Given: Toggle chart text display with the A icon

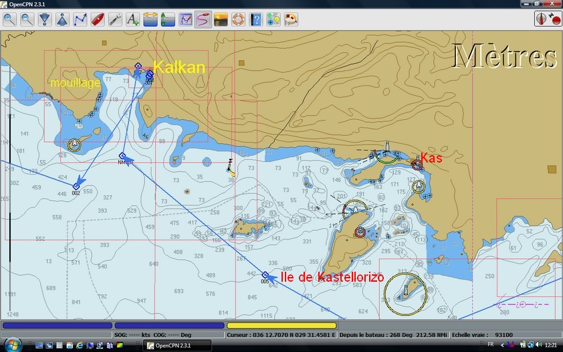Looking at the screenshot, I should pyautogui.click(x=133, y=19).
